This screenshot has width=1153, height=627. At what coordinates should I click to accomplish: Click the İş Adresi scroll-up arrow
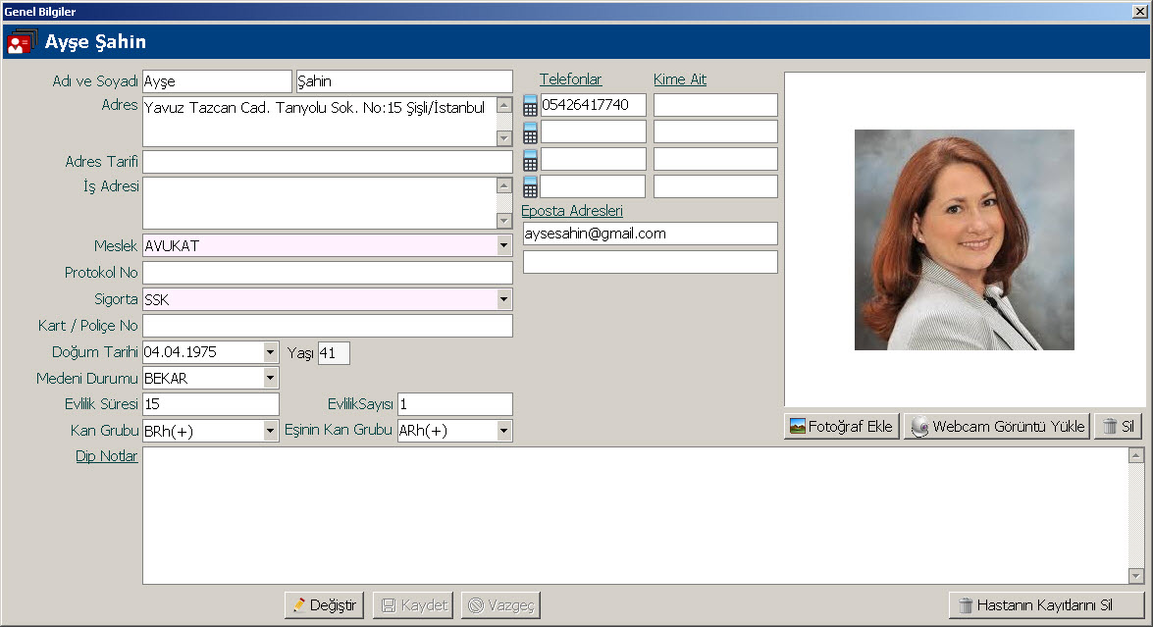coord(503,185)
